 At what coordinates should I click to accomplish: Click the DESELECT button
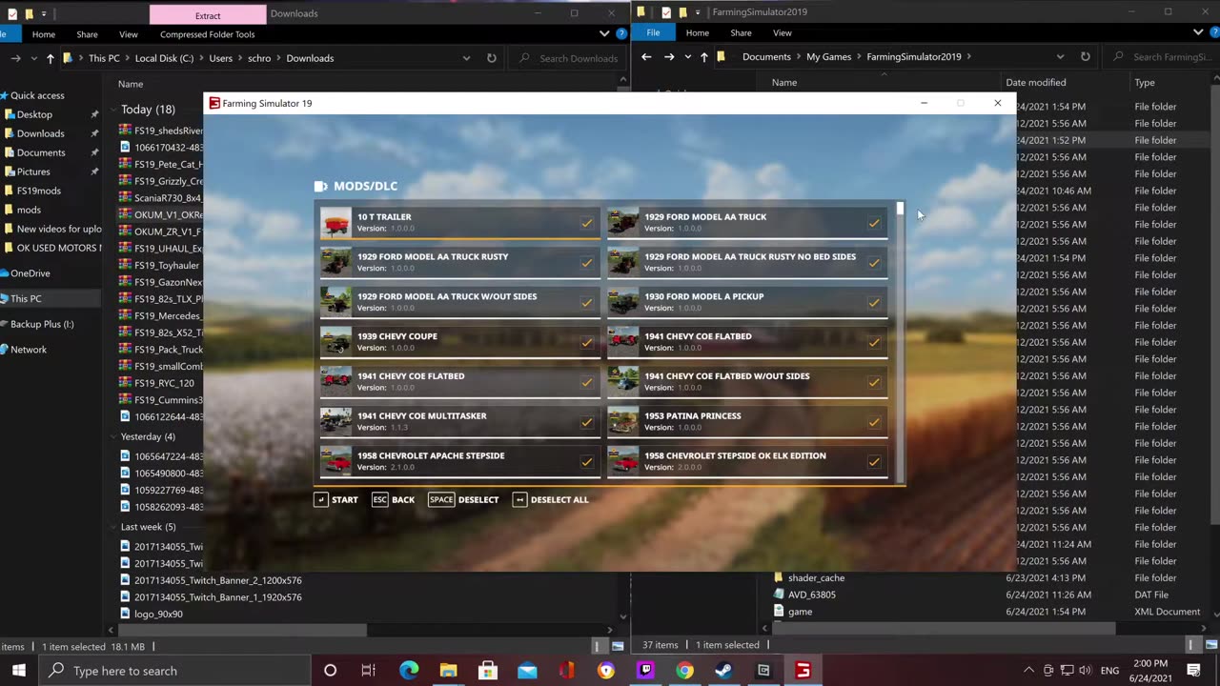tap(463, 499)
